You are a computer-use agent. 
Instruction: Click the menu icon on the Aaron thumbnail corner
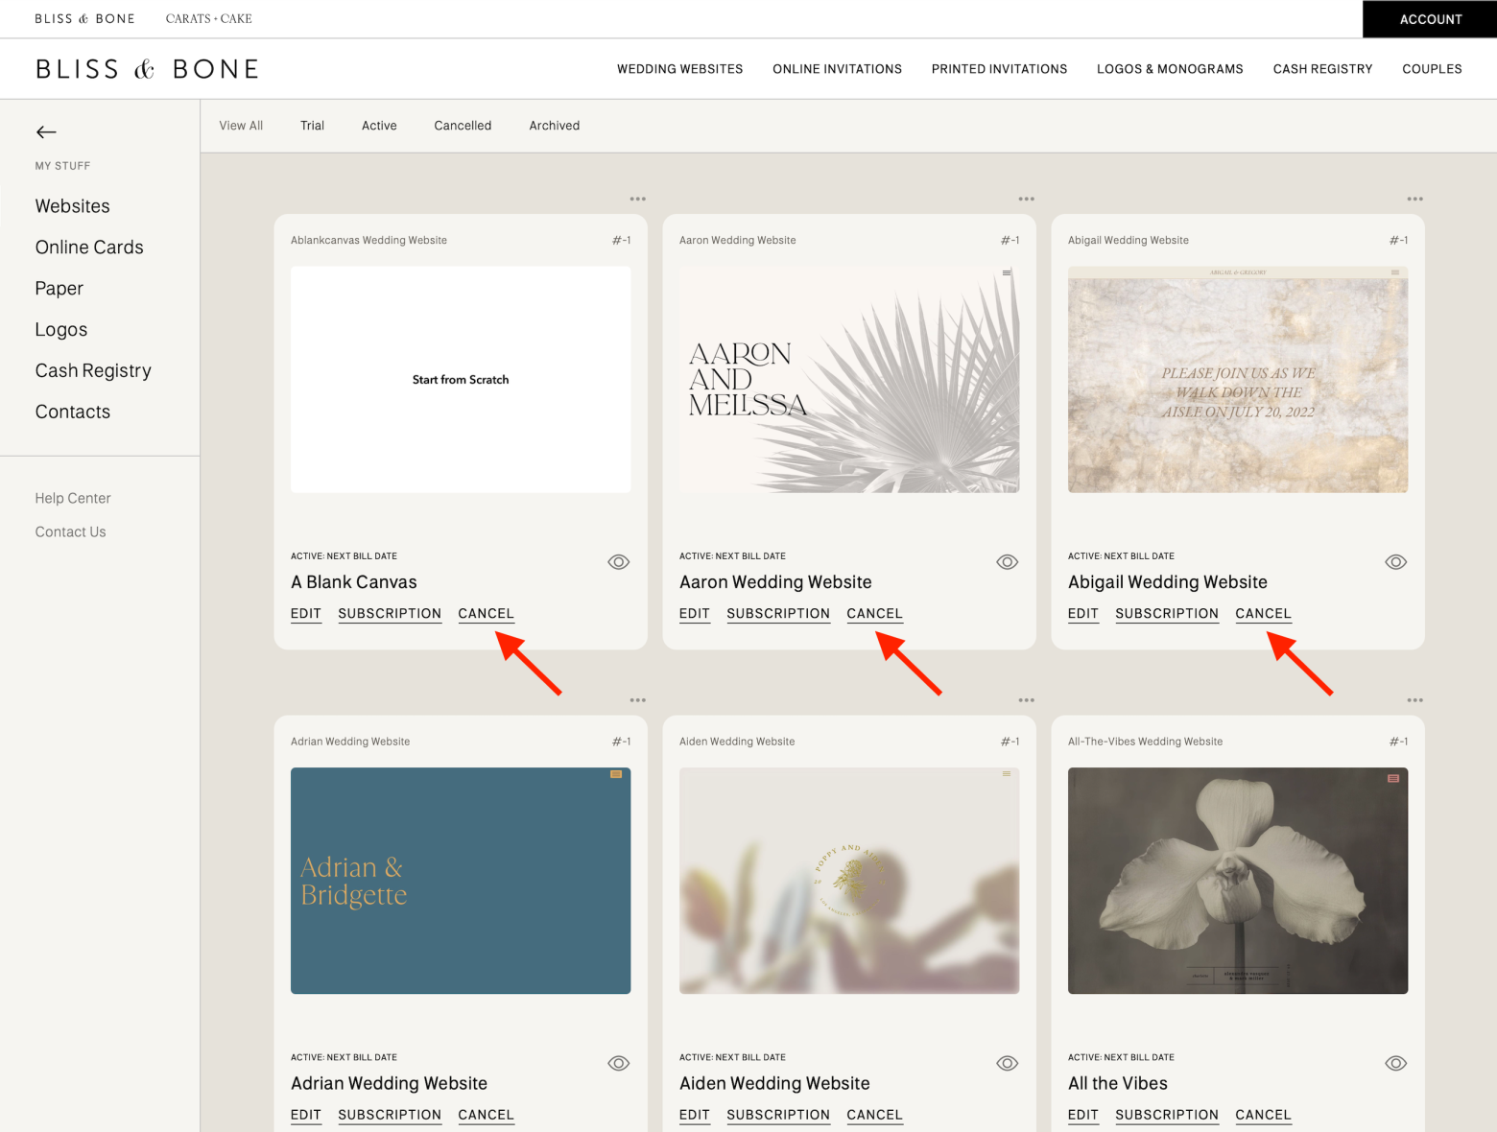coord(1007,272)
